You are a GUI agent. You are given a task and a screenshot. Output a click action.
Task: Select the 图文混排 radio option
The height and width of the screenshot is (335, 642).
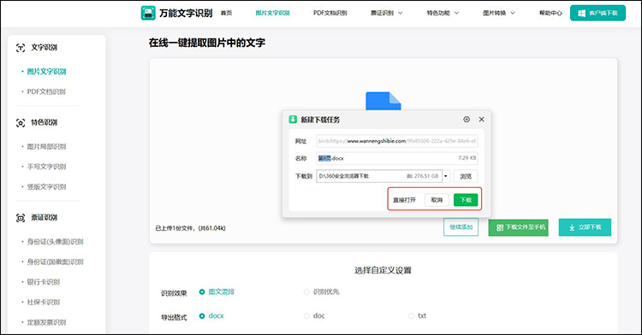click(217, 291)
